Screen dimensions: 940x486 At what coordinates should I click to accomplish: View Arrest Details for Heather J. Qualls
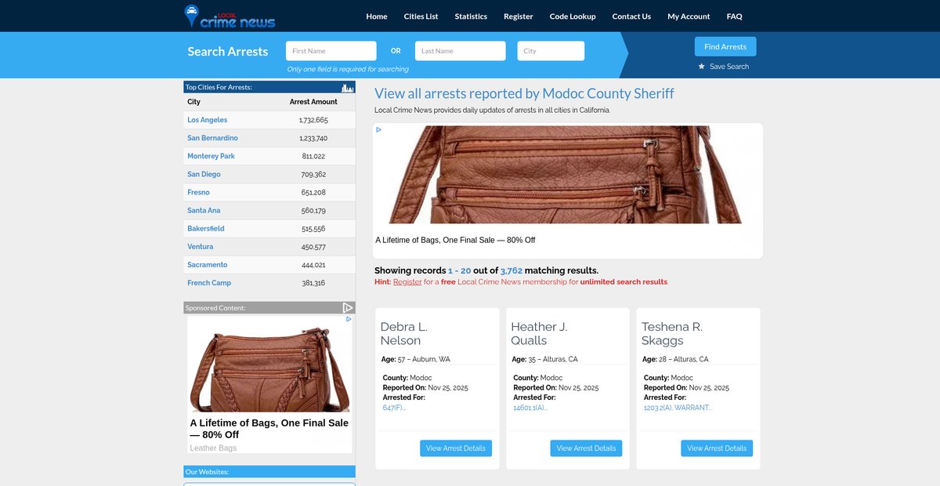click(587, 448)
